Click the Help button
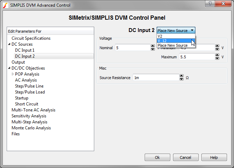Image resolution: width=234 pixels, height=168 pixels. coord(214,157)
